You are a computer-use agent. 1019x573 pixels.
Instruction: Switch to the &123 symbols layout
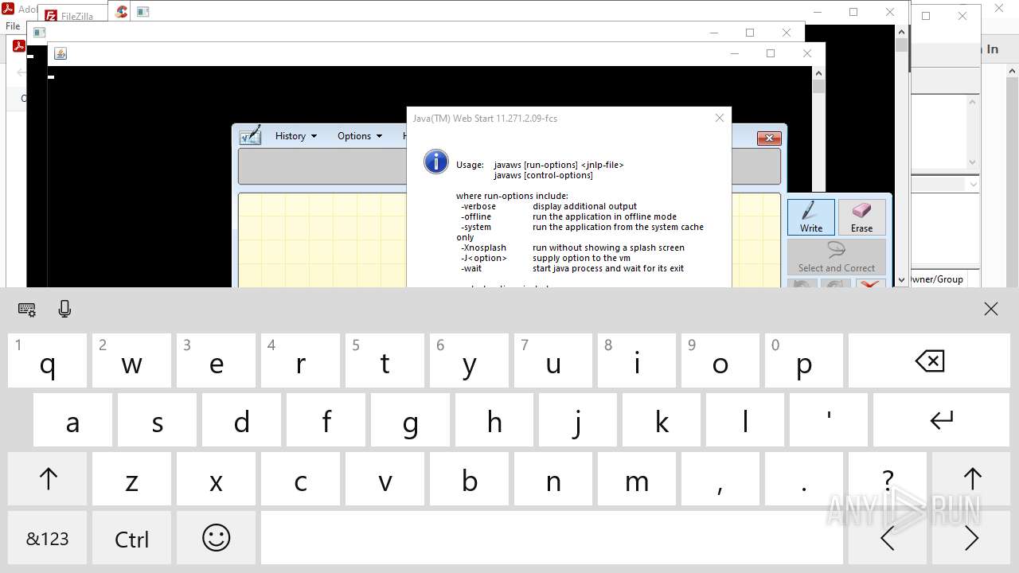pyautogui.click(x=48, y=538)
